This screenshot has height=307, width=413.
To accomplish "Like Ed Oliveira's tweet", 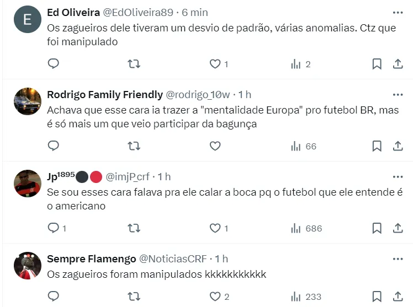I will (x=215, y=64).
